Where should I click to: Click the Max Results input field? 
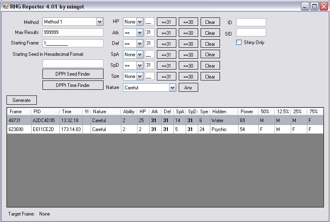pos(73,32)
